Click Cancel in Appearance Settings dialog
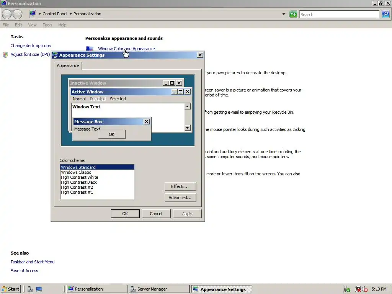 coord(156,214)
